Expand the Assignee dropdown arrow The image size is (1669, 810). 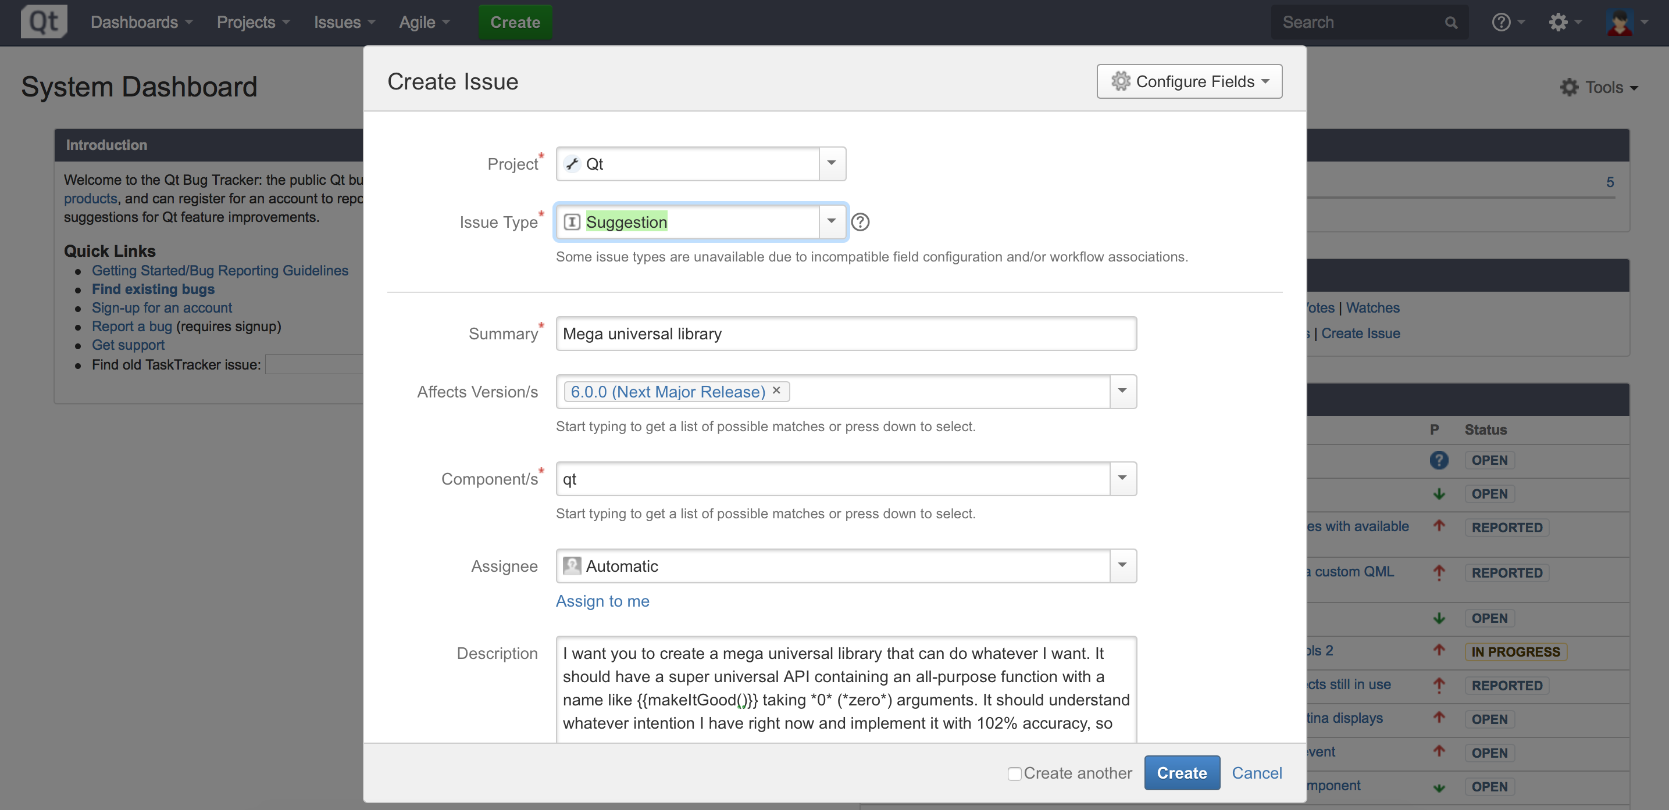[x=1123, y=565]
